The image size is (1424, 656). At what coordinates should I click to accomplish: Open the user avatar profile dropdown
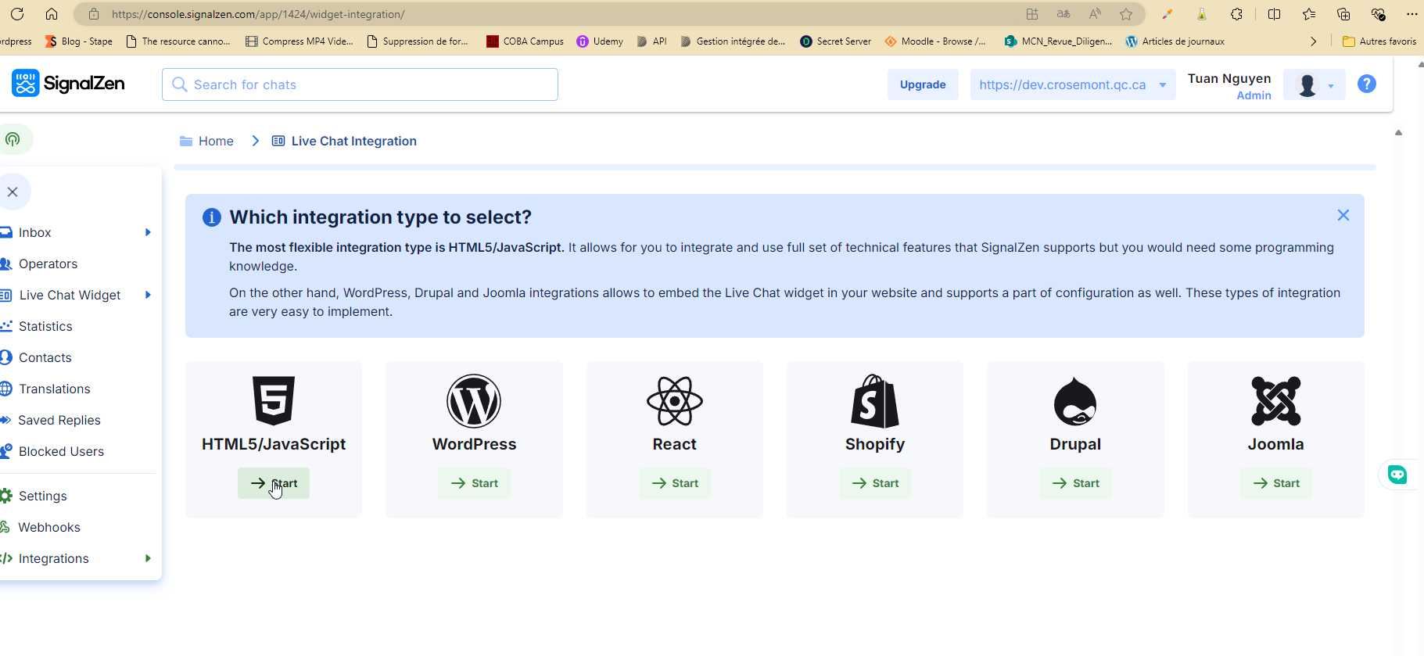pyautogui.click(x=1314, y=84)
